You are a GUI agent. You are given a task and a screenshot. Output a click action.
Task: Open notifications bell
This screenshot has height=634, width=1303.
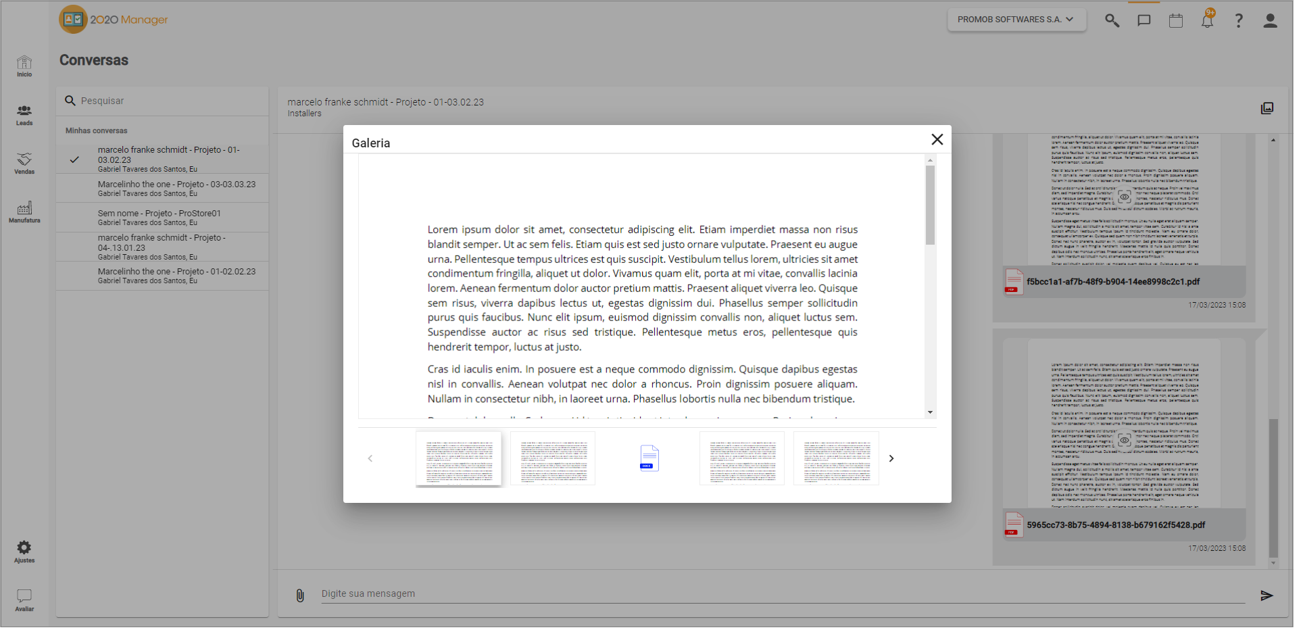tap(1207, 20)
